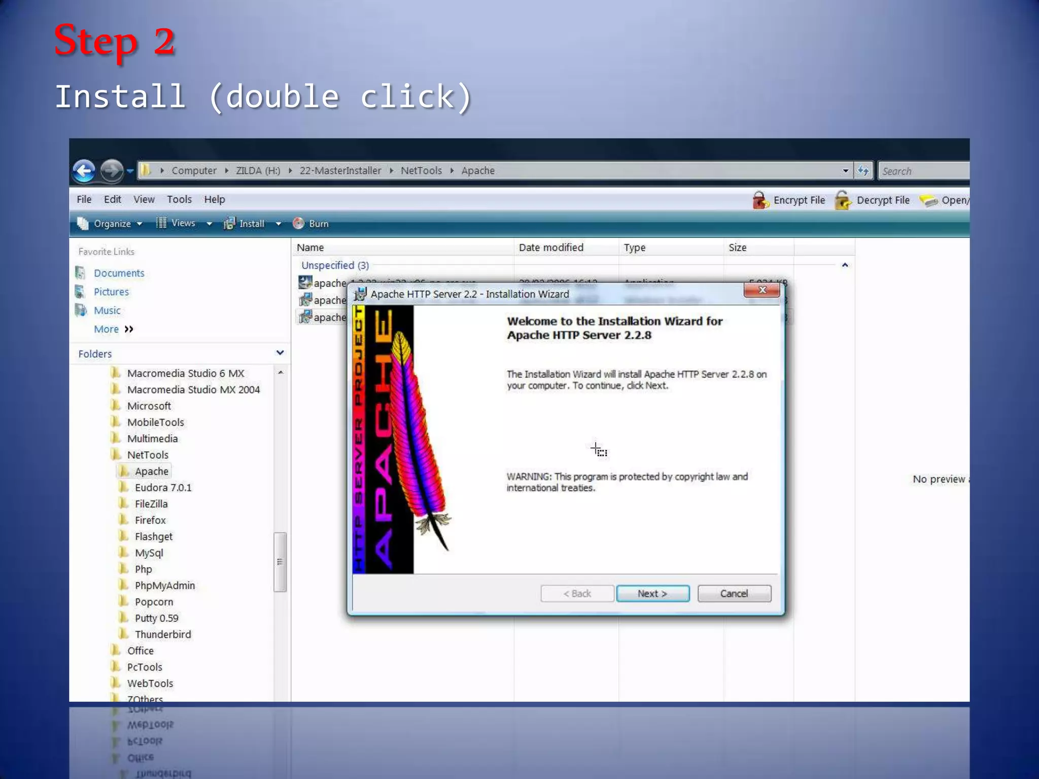Click the Search input field

(924, 171)
